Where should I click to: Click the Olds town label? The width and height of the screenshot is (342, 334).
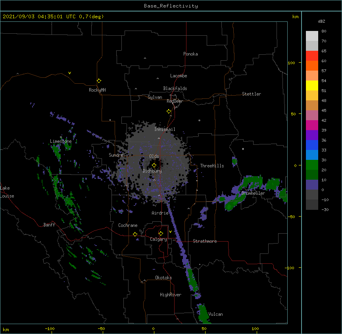154,156
